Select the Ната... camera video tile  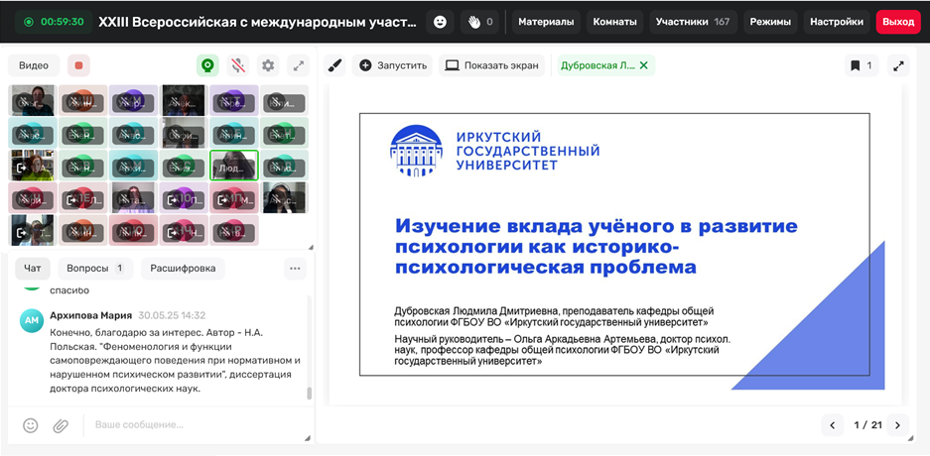click(x=133, y=197)
